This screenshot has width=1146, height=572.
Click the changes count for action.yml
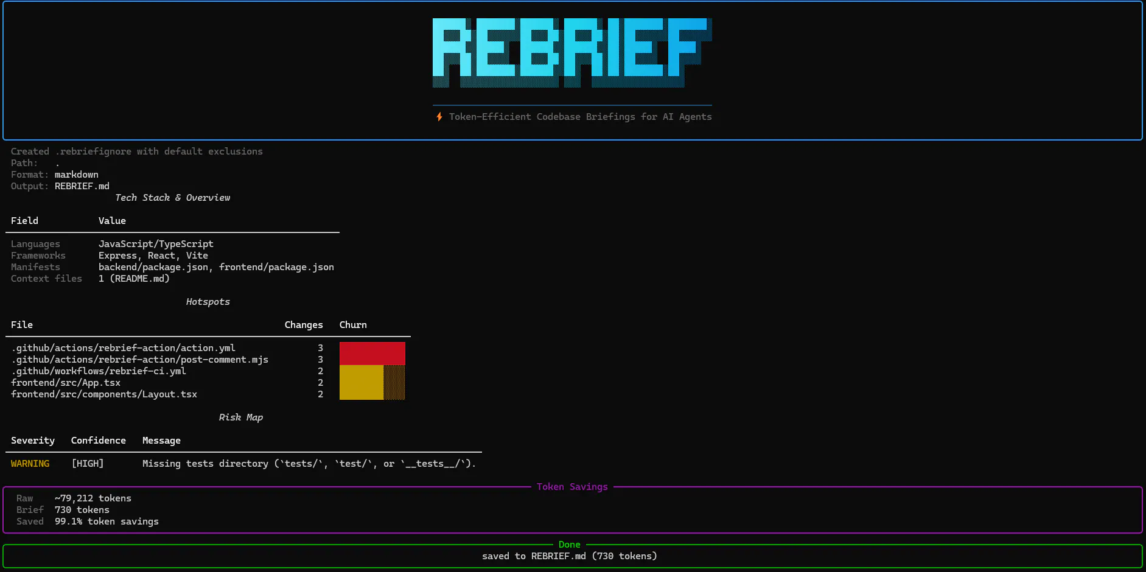point(320,348)
